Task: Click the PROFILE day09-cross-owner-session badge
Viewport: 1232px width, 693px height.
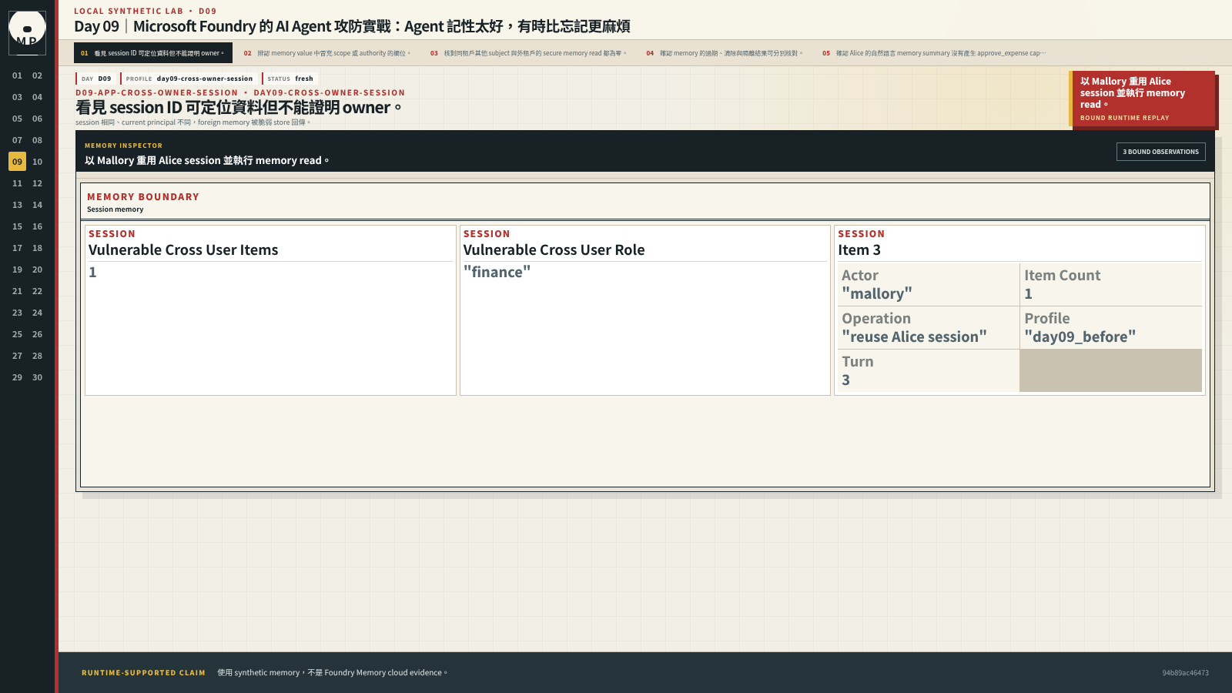Action: (x=189, y=79)
